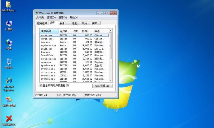Select the explorer.exe process row
Image resolution: width=214 pixels, height=128 pixels.
tap(74, 45)
